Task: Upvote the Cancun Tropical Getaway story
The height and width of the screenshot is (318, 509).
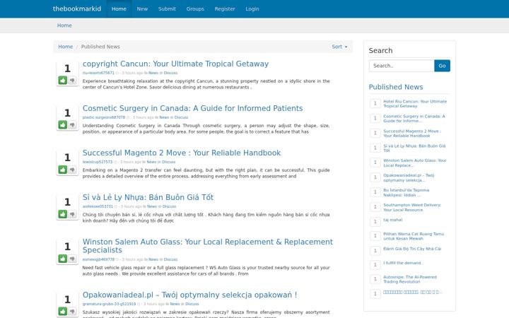Action: point(63,80)
